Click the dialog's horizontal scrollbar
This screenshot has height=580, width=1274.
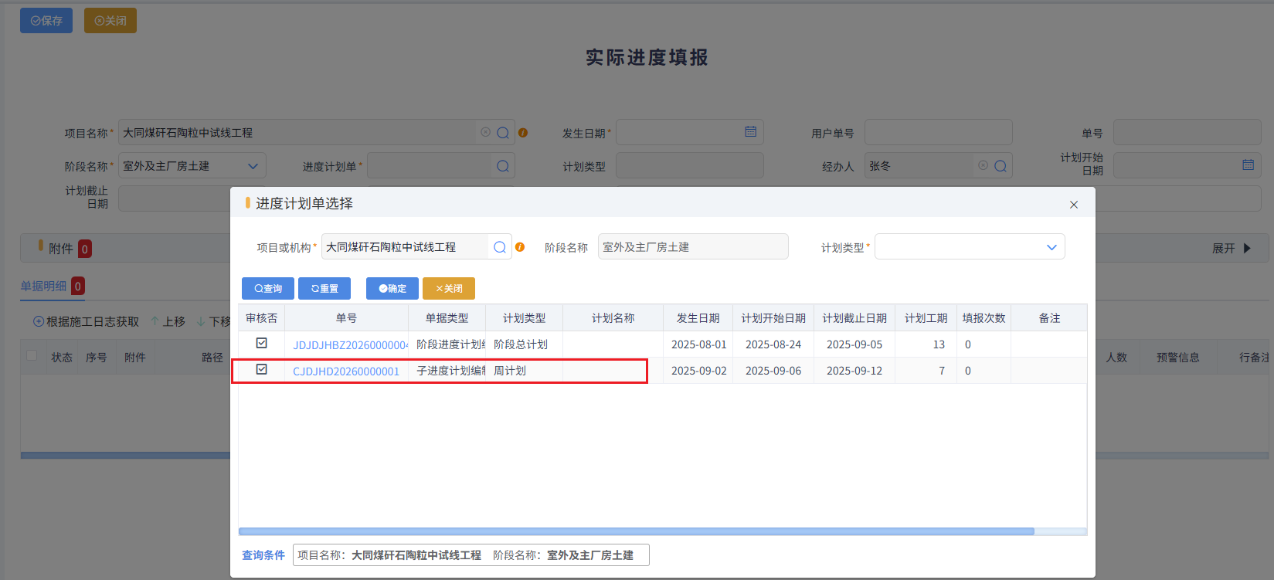637,531
